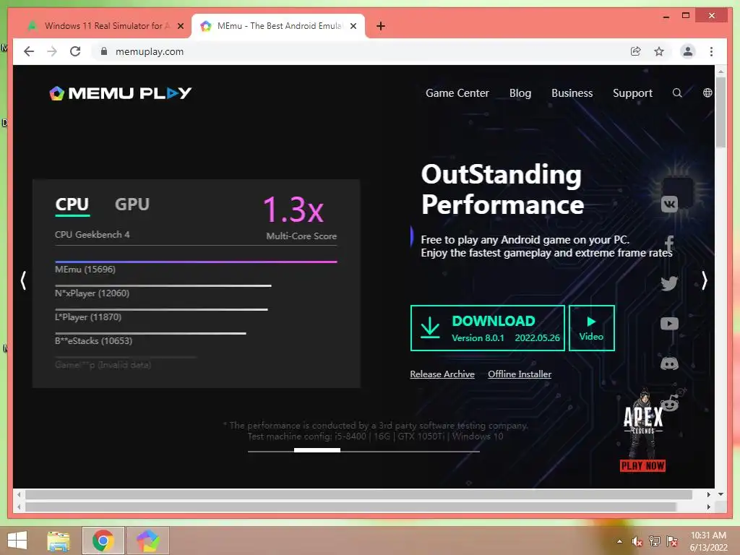
Task: Open the website search icon
Action: click(676, 93)
